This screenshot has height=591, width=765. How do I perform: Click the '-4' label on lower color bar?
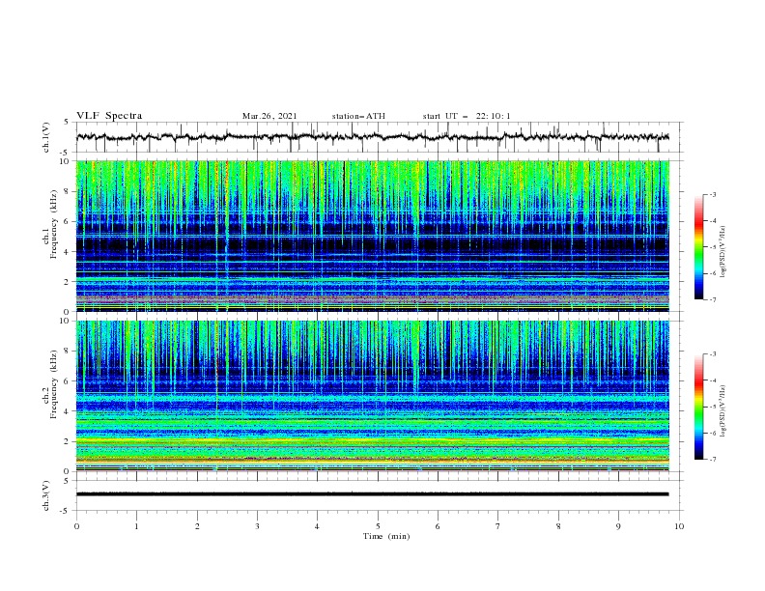pos(713,380)
